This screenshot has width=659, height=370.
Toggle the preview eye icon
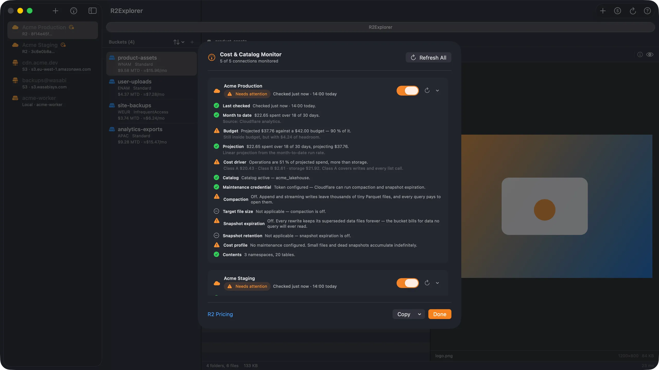(650, 54)
